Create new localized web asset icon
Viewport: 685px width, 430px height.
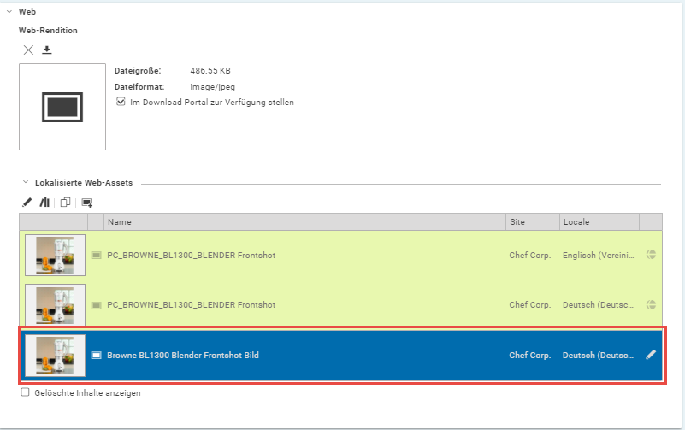click(86, 203)
